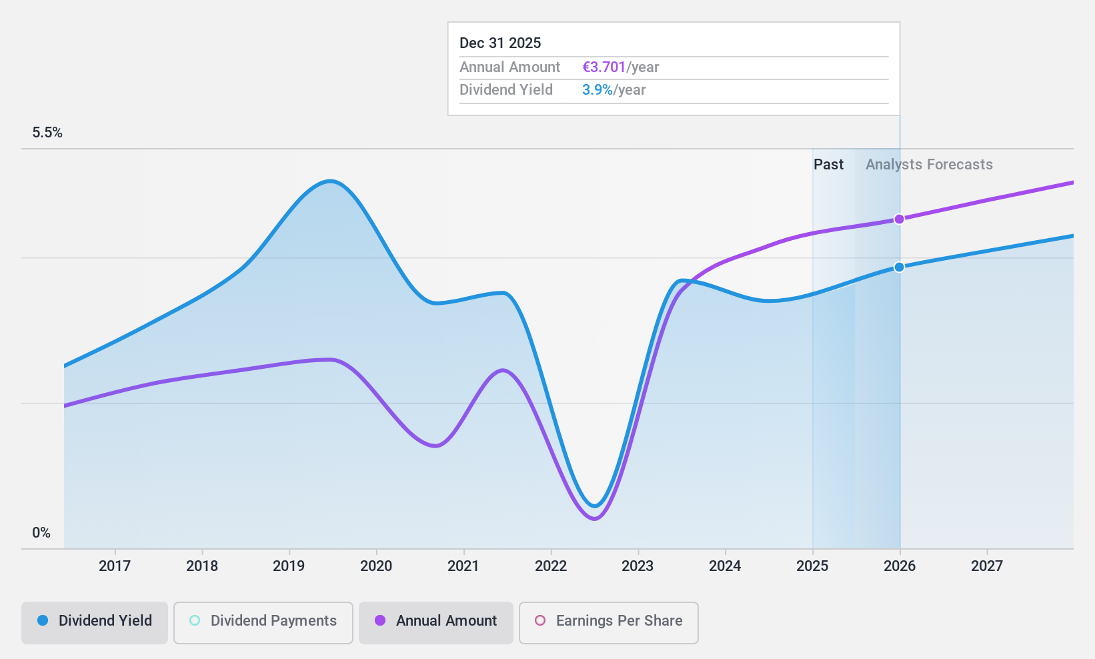Click the purple Annual Amount data point

(899, 219)
